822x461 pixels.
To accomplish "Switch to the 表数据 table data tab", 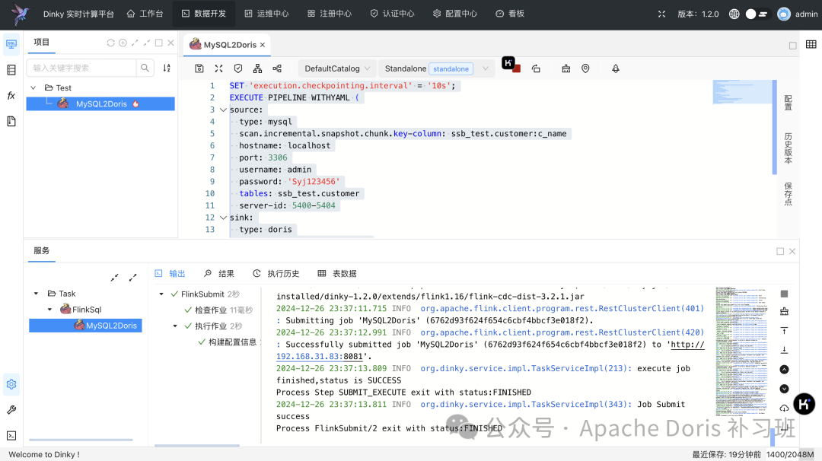I will pyautogui.click(x=337, y=273).
